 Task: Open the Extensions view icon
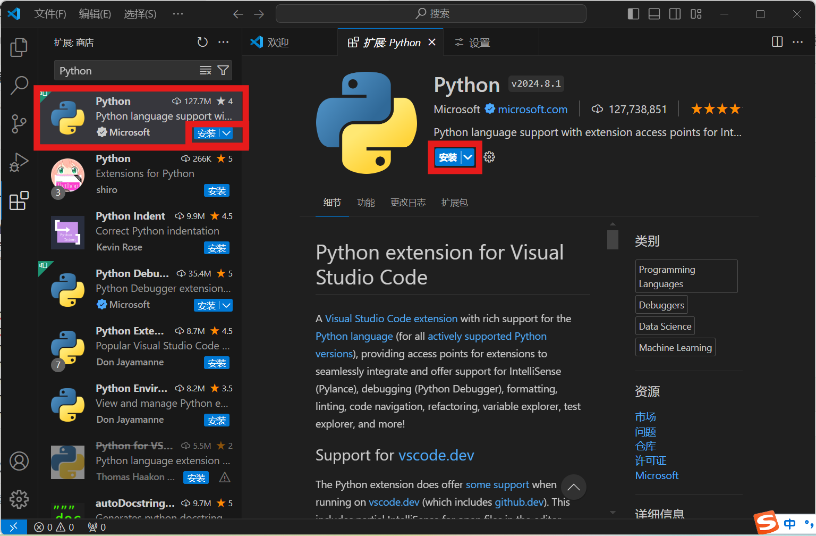coord(19,200)
